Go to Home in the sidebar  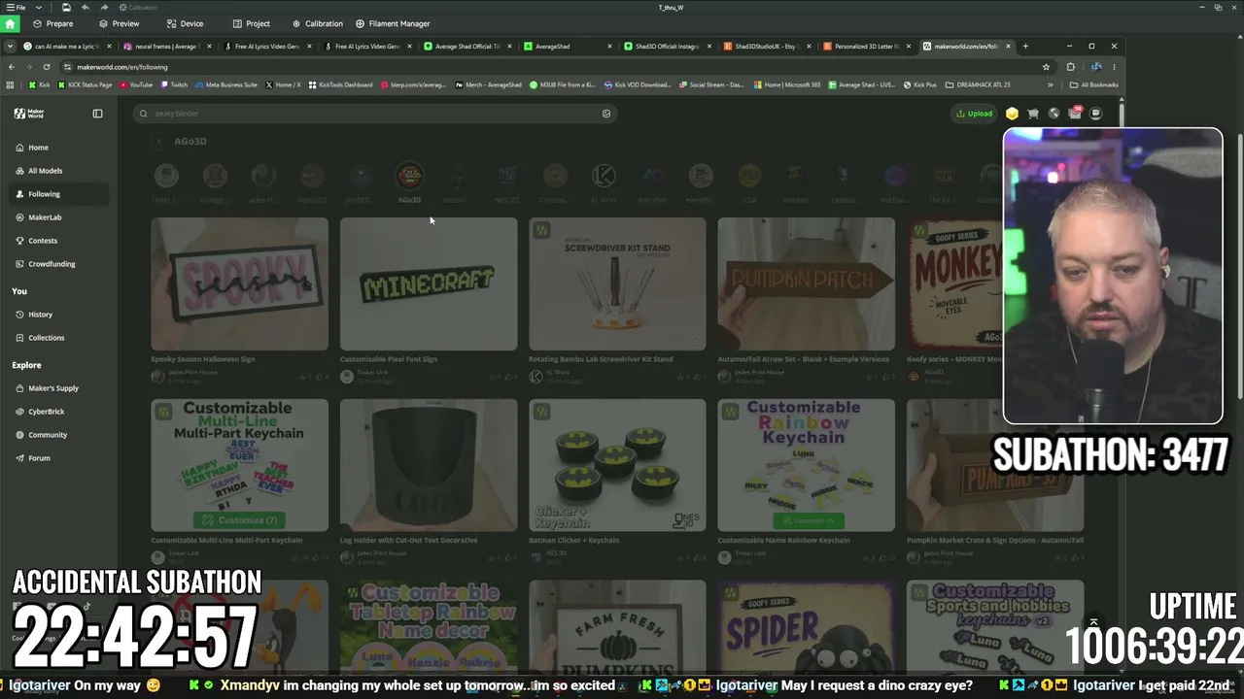tap(58, 148)
